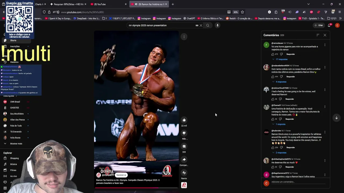Start a voice search with the microphone

point(218,25)
